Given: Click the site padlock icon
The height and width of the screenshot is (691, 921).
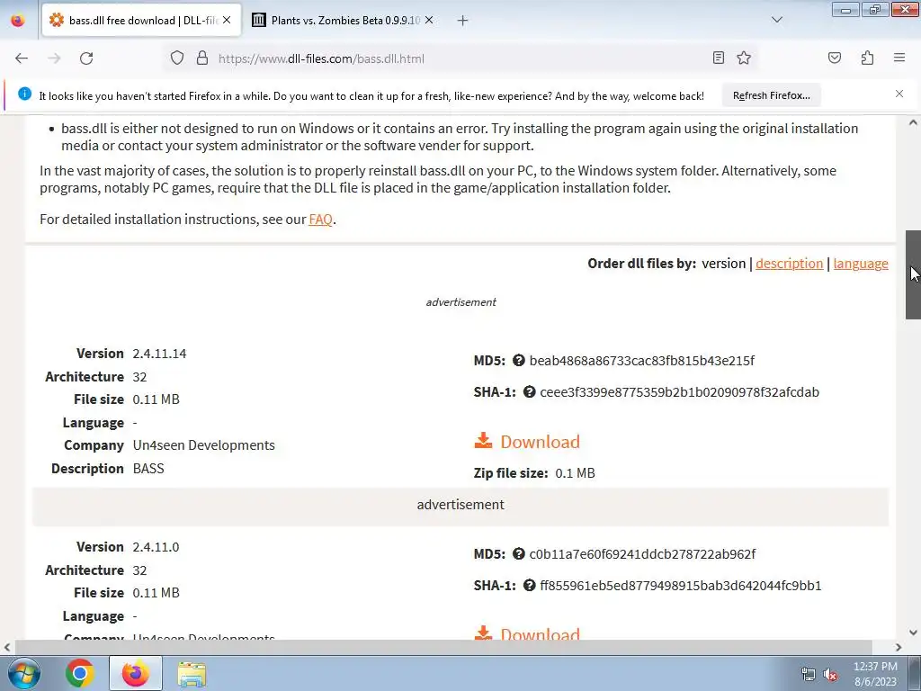Looking at the screenshot, I should 202,58.
